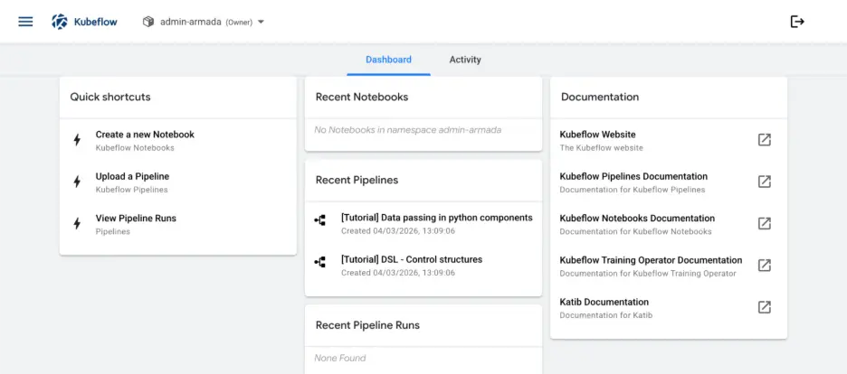The image size is (847, 374).
Task: Click the Kubeflow brand name text
Action: pyautogui.click(x=96, y=22)
